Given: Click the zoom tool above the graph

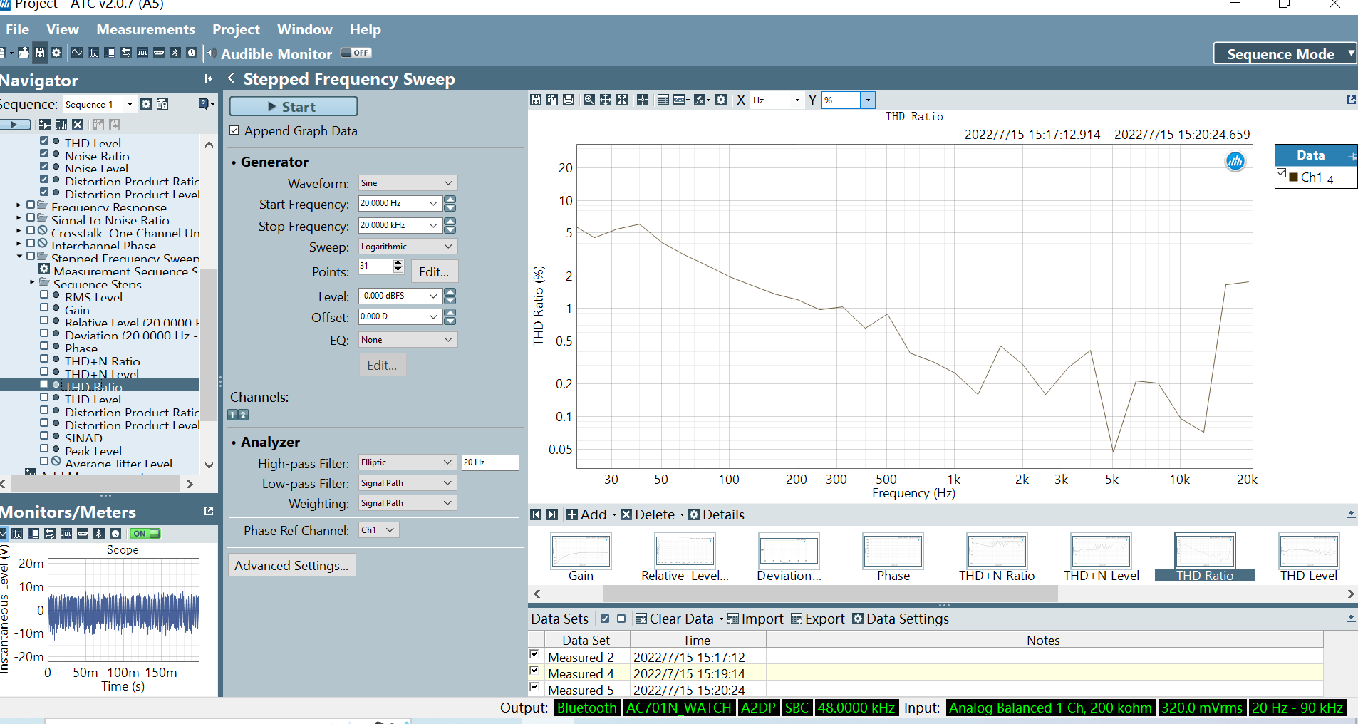Looking at the screenshot, I should tap(589, 100).
